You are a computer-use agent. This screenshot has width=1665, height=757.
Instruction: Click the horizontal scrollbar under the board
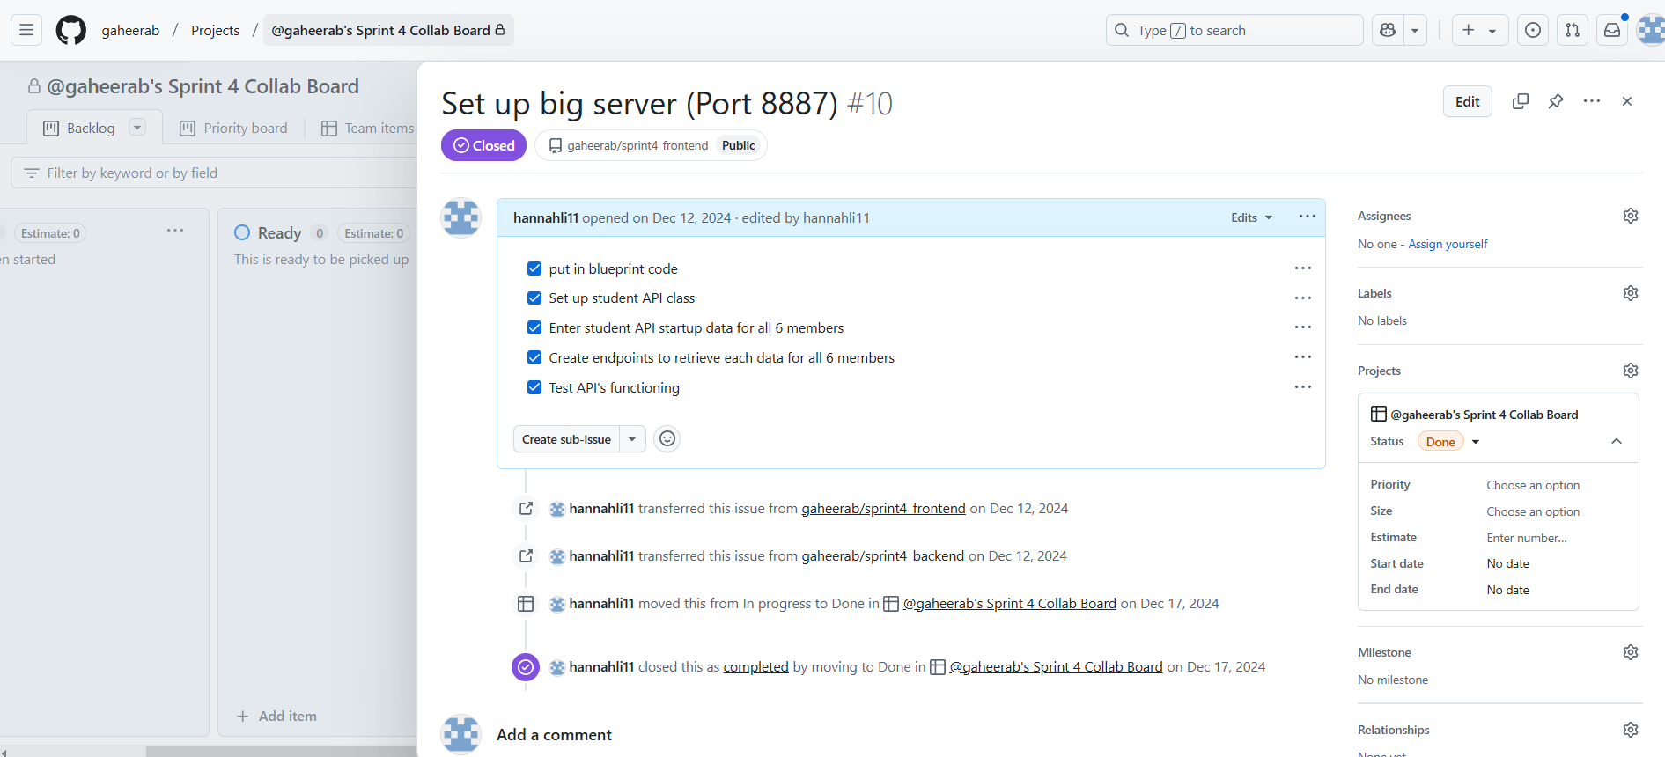[x=280, y=751]
